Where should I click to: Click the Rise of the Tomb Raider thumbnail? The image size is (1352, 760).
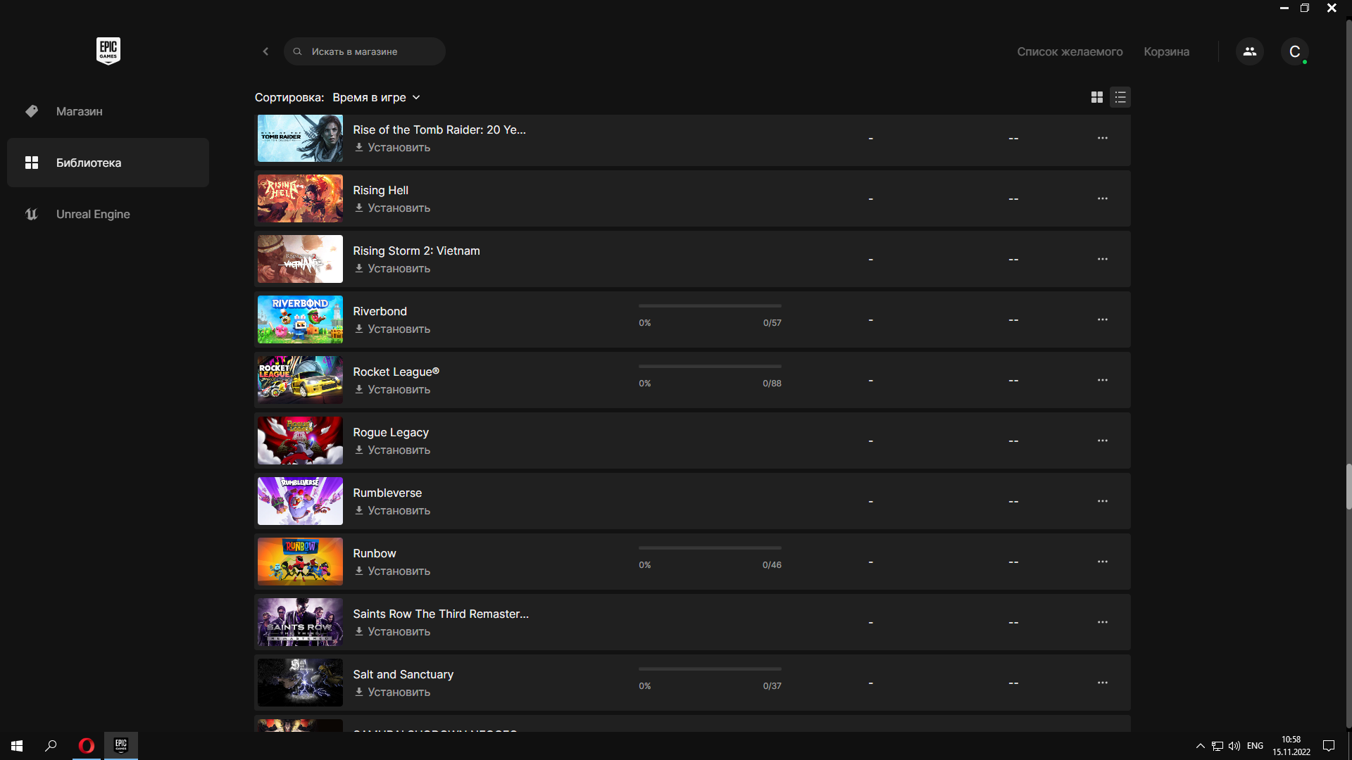300,138
